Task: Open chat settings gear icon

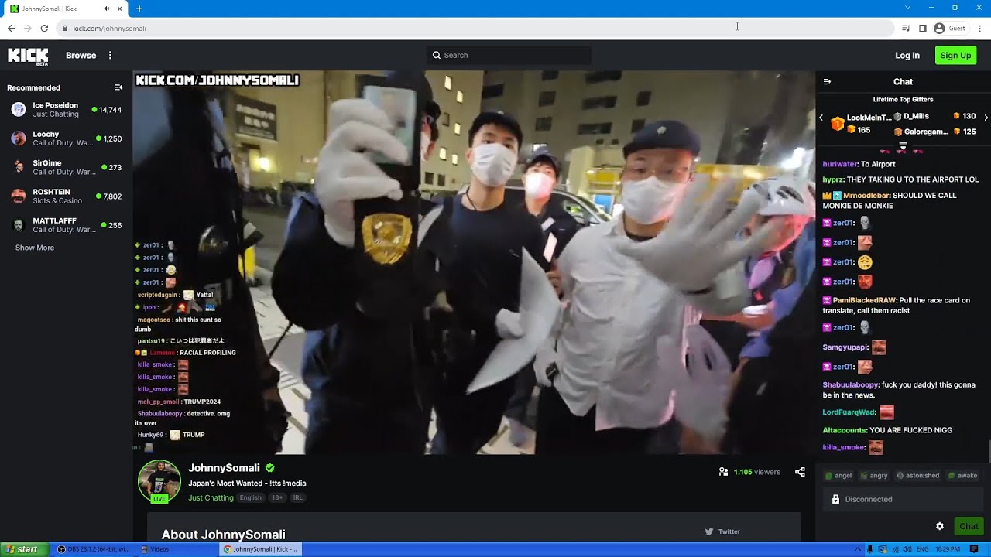Action: click(939, 526)
